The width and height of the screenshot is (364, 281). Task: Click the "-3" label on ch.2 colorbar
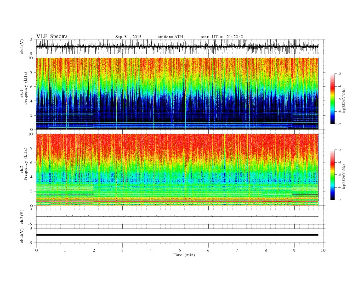pyautogui.click(x=339, y=150)
